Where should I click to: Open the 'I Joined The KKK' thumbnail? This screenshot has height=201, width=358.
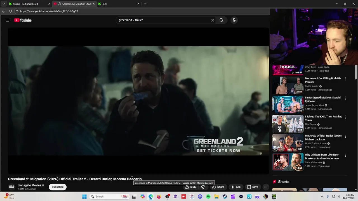288,124
